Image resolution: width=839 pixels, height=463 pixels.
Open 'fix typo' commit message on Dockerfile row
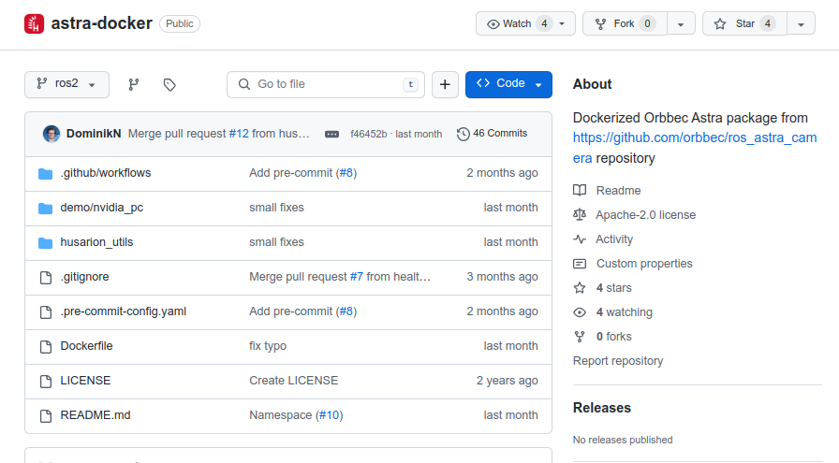[x=268, y=346]
